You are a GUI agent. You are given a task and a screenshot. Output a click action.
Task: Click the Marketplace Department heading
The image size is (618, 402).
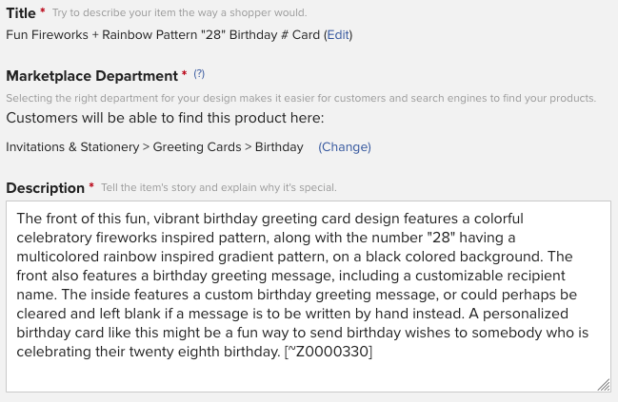(x=92, y=75)
